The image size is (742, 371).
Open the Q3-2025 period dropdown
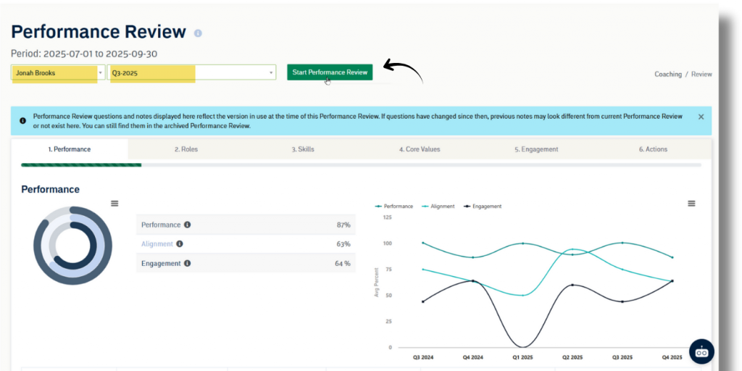coord(191,72)
